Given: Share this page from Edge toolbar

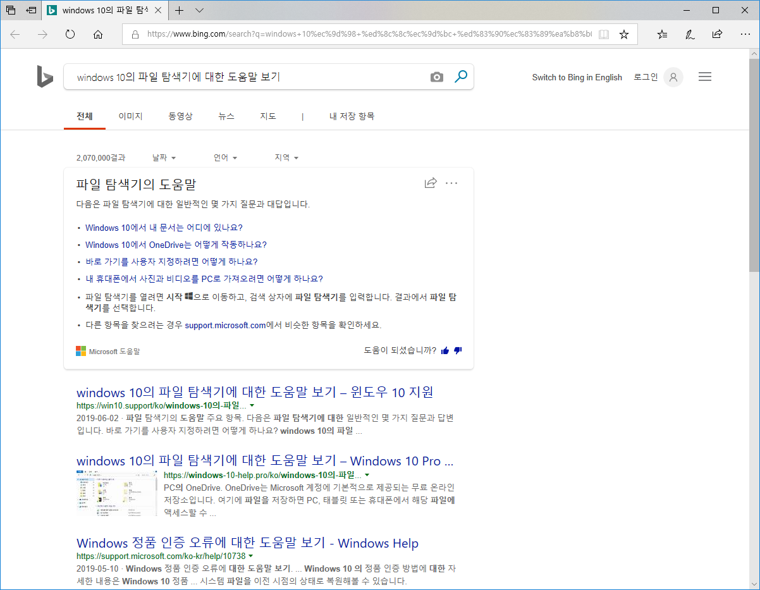Looking at the screenshot, I should [717, 35].
